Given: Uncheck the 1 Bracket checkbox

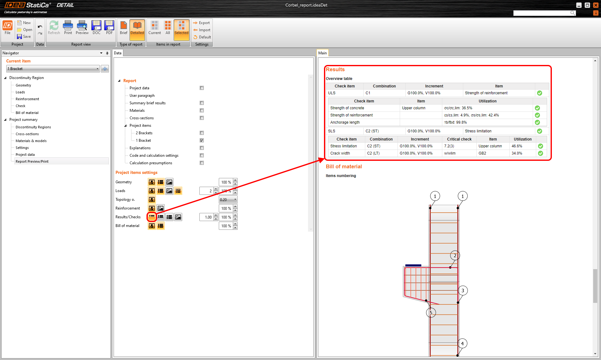Looking at the screenshot, I should 202,141.
